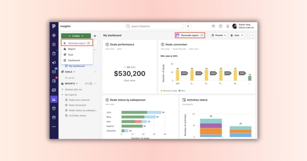Open Deals won revenue report

[79, 100]
